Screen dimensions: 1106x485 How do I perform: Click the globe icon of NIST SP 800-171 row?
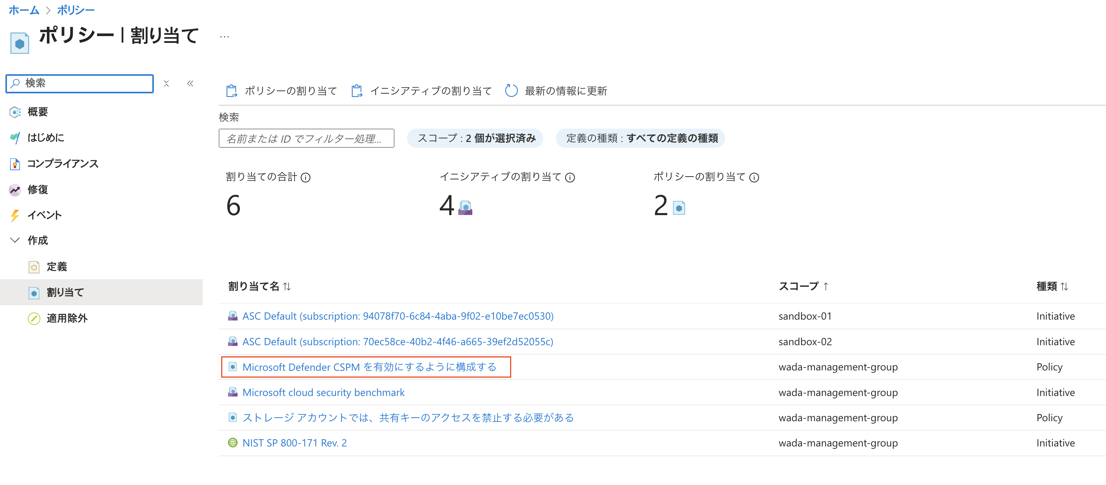[233, 442]
